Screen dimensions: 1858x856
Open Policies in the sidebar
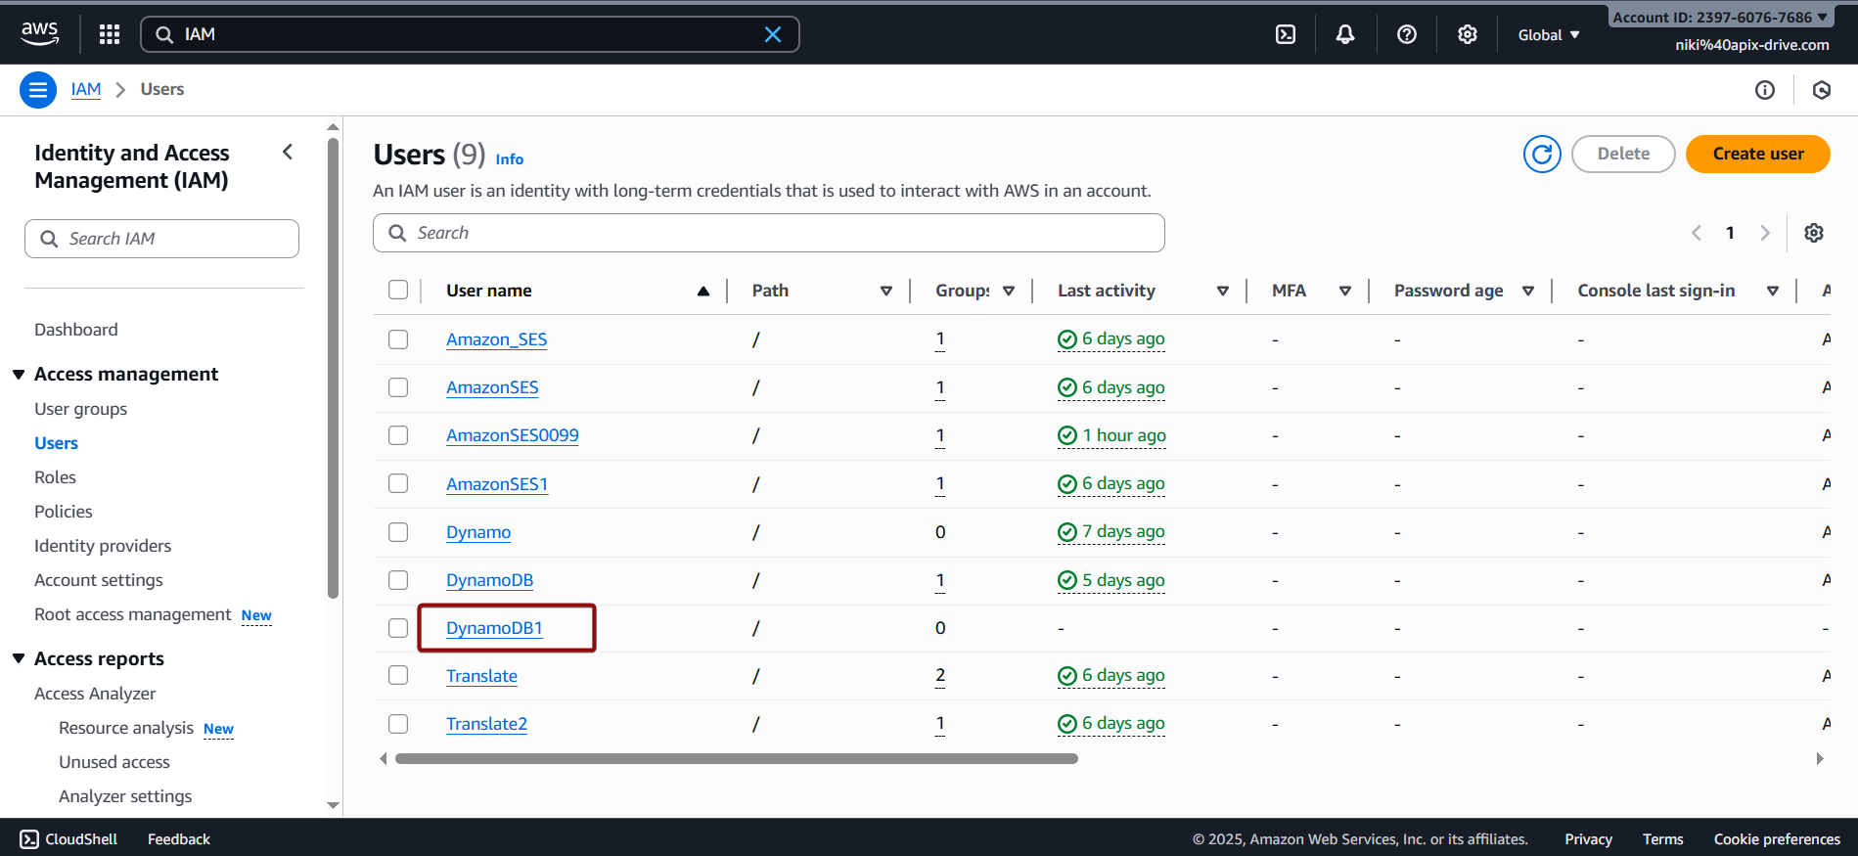(x=64, y=512)
